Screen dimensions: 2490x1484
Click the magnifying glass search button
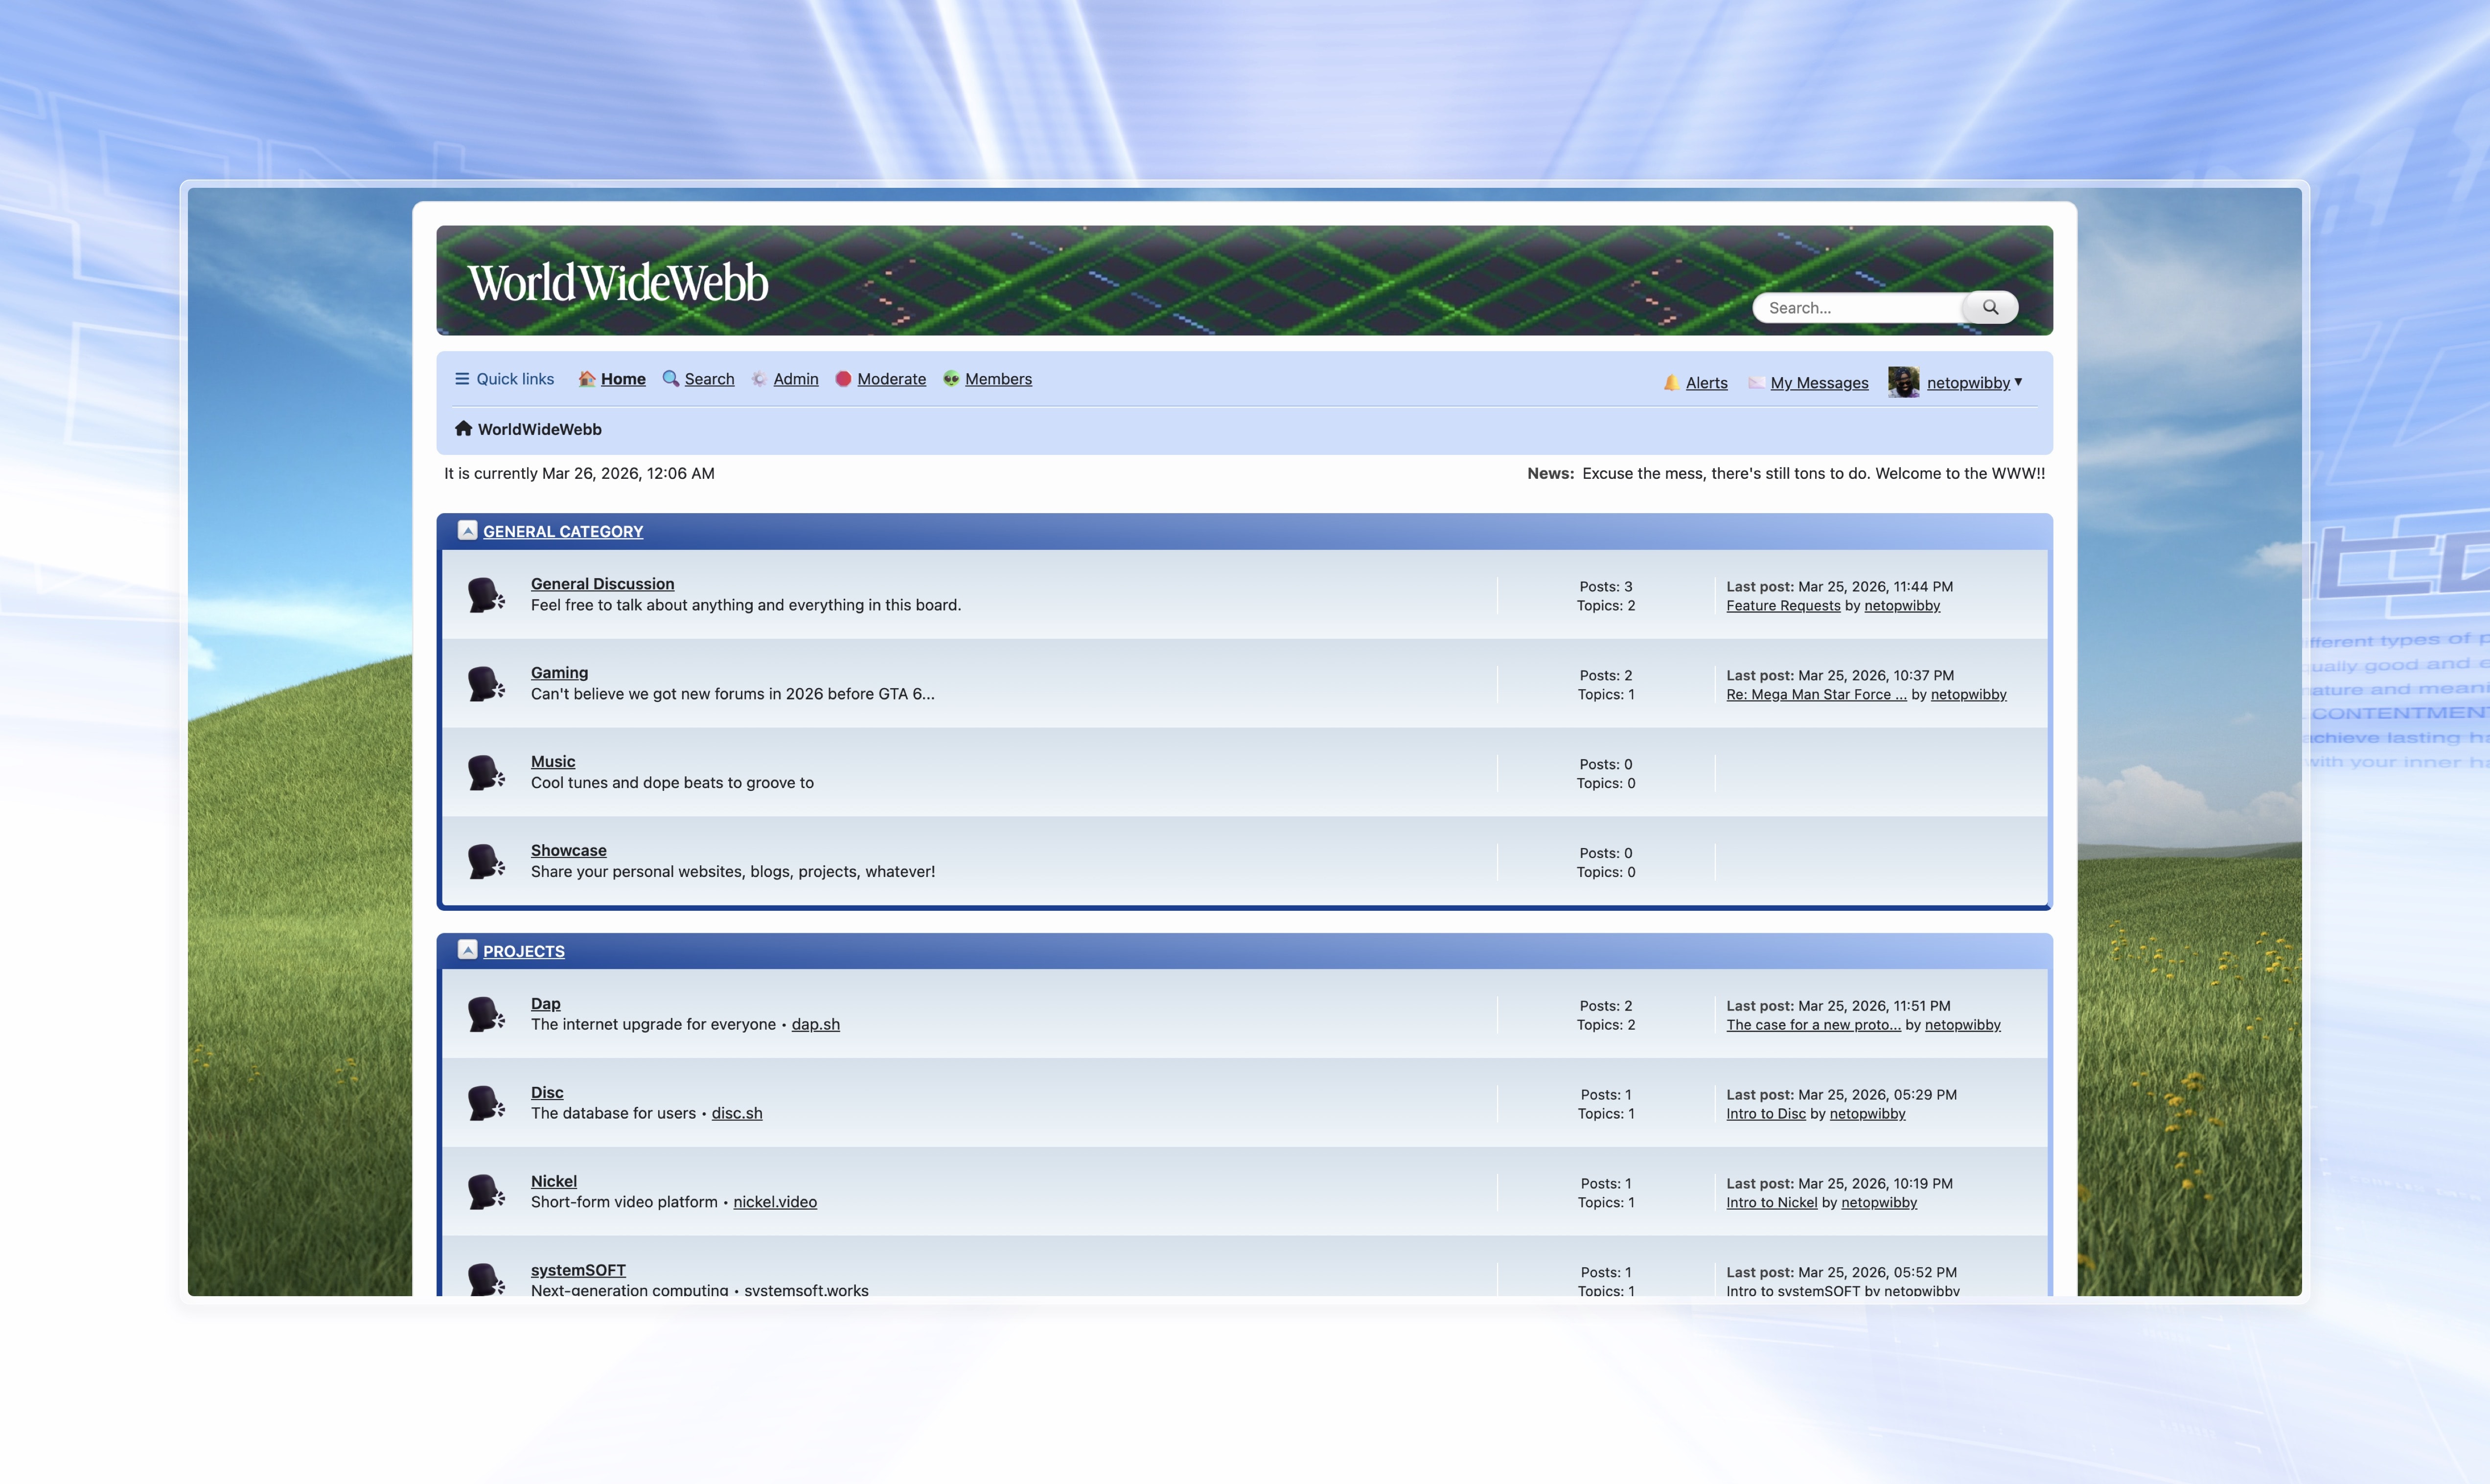click(1990, 307)
